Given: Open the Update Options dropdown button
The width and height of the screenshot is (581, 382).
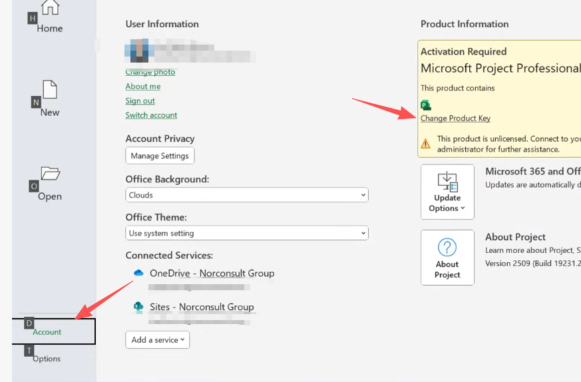Looking at the screenshot, I should point(447,192).
